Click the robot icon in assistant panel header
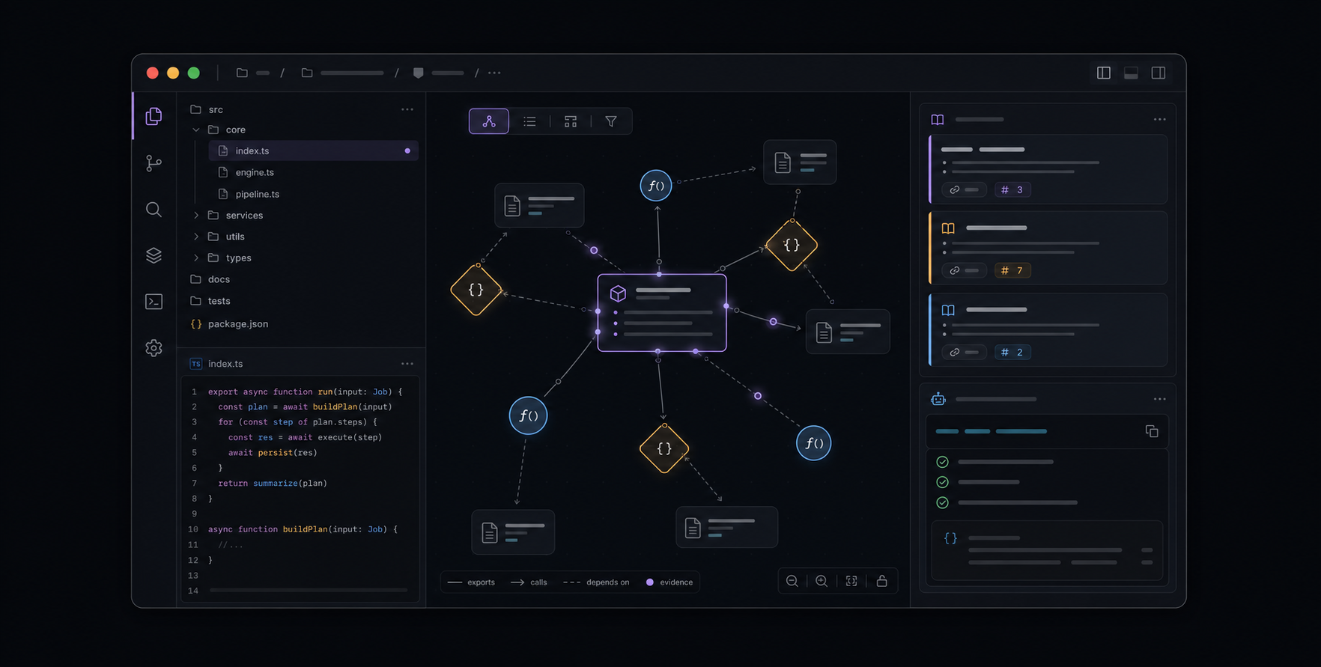This screenshot has width=1321, height=667. [x=938, y=399]
